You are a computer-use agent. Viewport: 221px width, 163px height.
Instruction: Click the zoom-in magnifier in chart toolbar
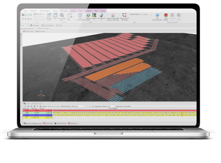point(28,106)
